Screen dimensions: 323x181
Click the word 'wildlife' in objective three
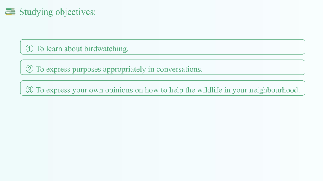(210, 90)
